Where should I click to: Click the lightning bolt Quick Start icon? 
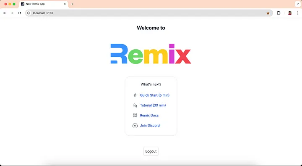[135, 95]
